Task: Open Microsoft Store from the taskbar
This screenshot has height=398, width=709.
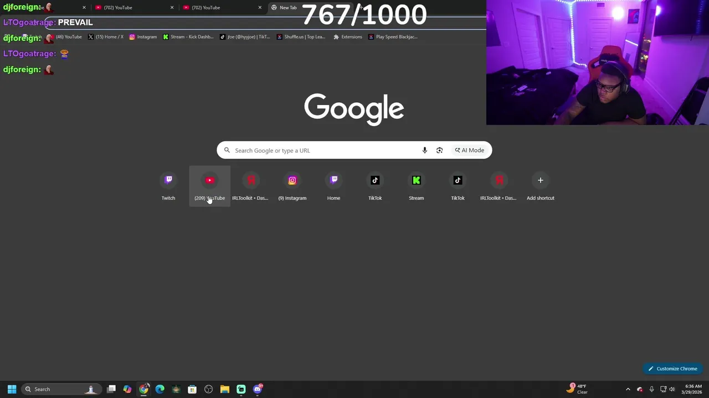Action: (x=192, y=389)
